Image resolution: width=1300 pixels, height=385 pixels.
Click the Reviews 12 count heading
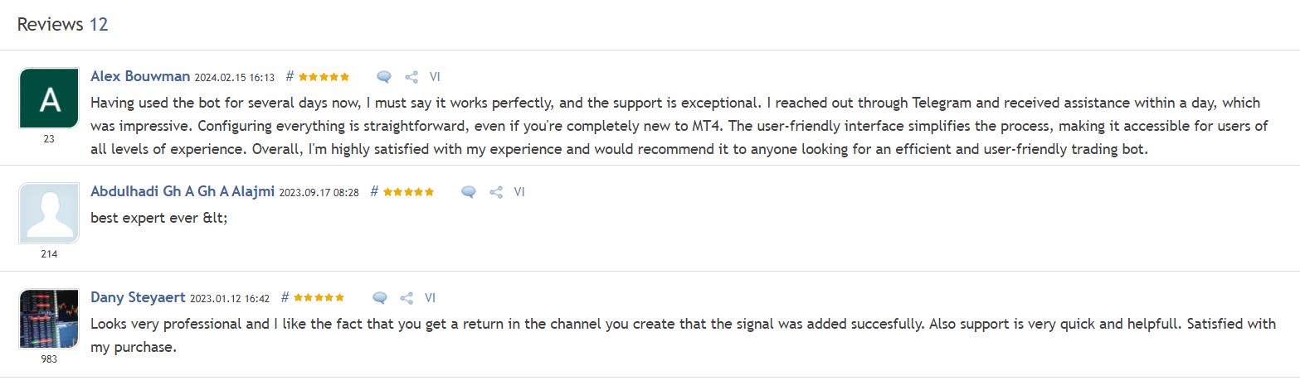[63, 24]
